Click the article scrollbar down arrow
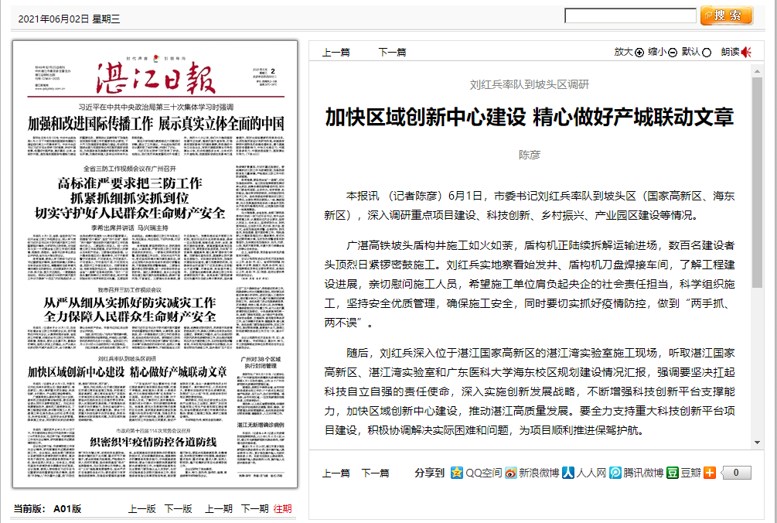This screenshot has height=523, width=777. 757,443
